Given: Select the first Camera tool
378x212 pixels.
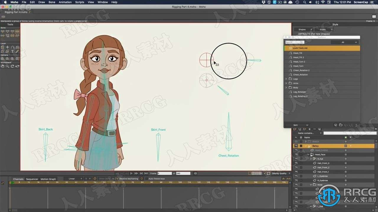Looking at the screenshot, I should (2, 59).
